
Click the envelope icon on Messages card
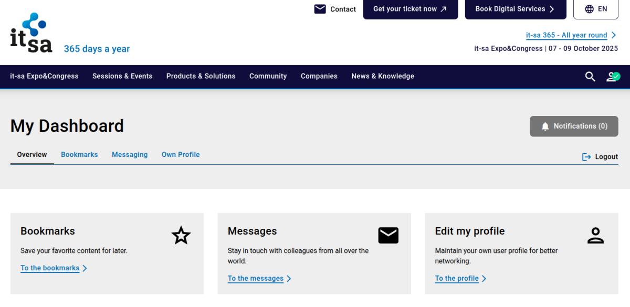[388, 236]
